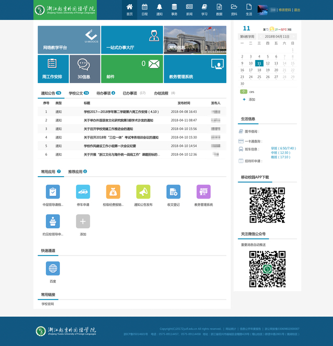Collapse the ces calendar entry arrow
The image size is (333, 346).
pyautogui.click(x=244, y=91)
